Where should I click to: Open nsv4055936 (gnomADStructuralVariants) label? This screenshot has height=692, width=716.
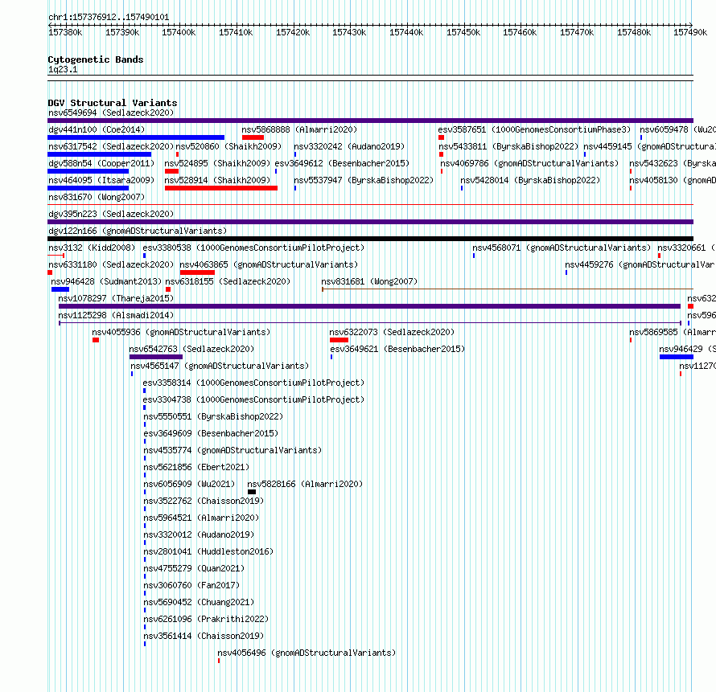181,332
